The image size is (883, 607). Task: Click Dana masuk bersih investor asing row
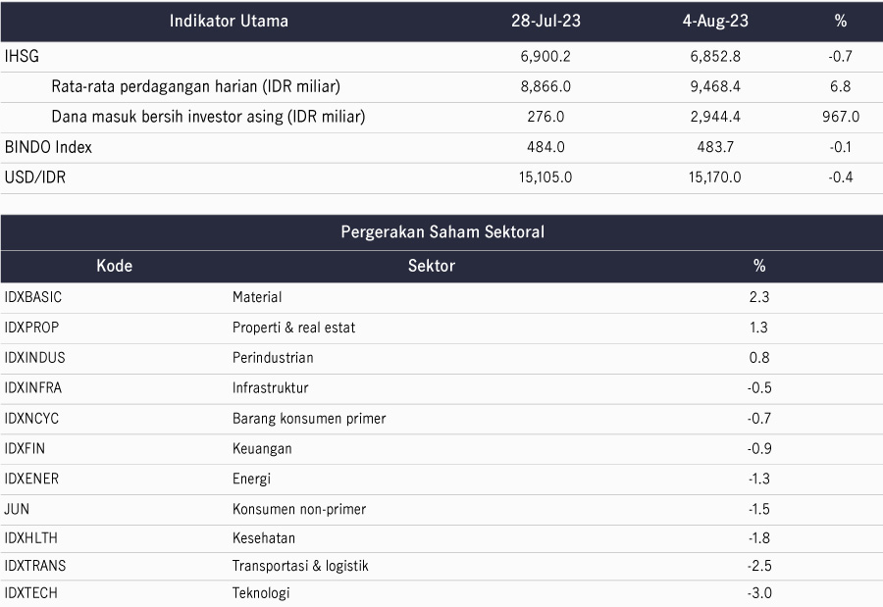[x=441, y=117]
